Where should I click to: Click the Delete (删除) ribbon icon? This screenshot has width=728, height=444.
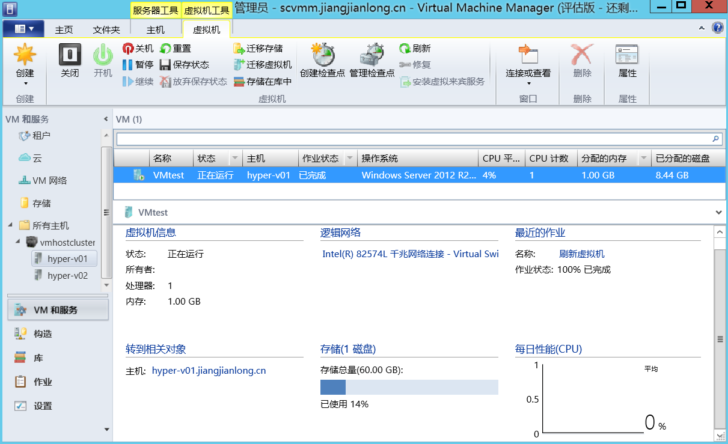click(582, 61)
